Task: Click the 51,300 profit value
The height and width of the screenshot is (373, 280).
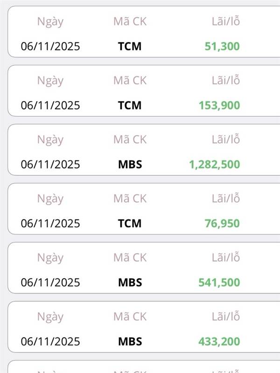Action: click(222, 46)
